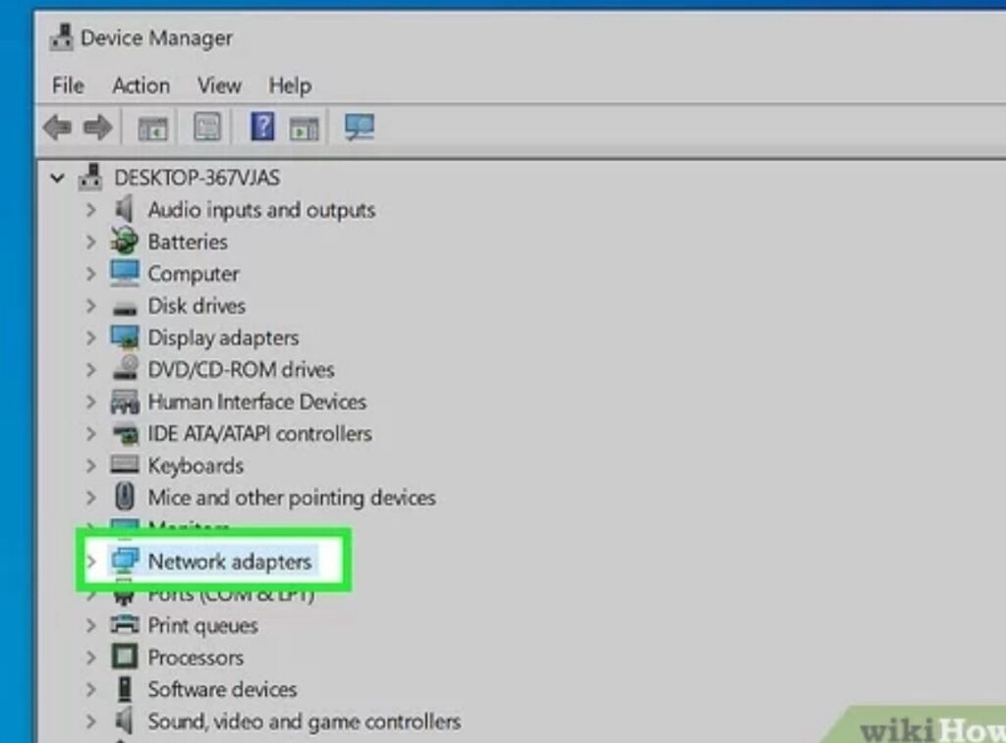The width and height of the screenshot is (1006, 743).
Task: Click the Back arrow toolbar icon
Action: pyautogui.click(x=57, y=128)
